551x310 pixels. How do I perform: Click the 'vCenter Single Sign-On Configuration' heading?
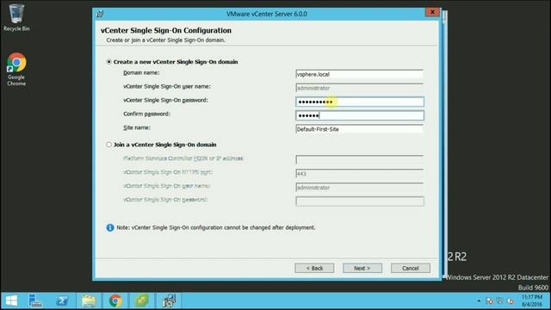[x=166, y=30]
